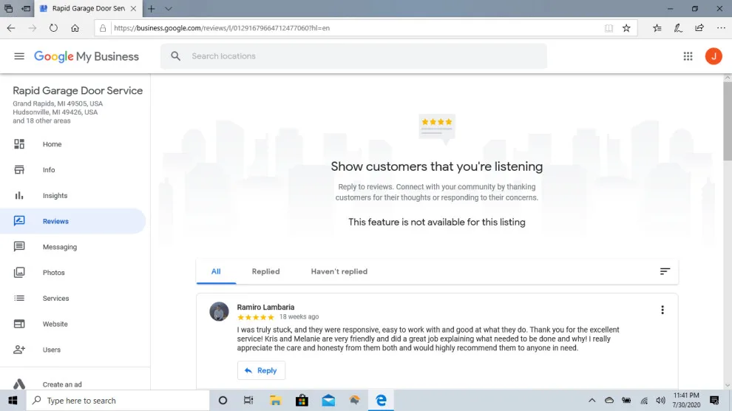Switch to the Haven't replied tab
This screenshot has height=411, width=732.
tap(339, 271)
